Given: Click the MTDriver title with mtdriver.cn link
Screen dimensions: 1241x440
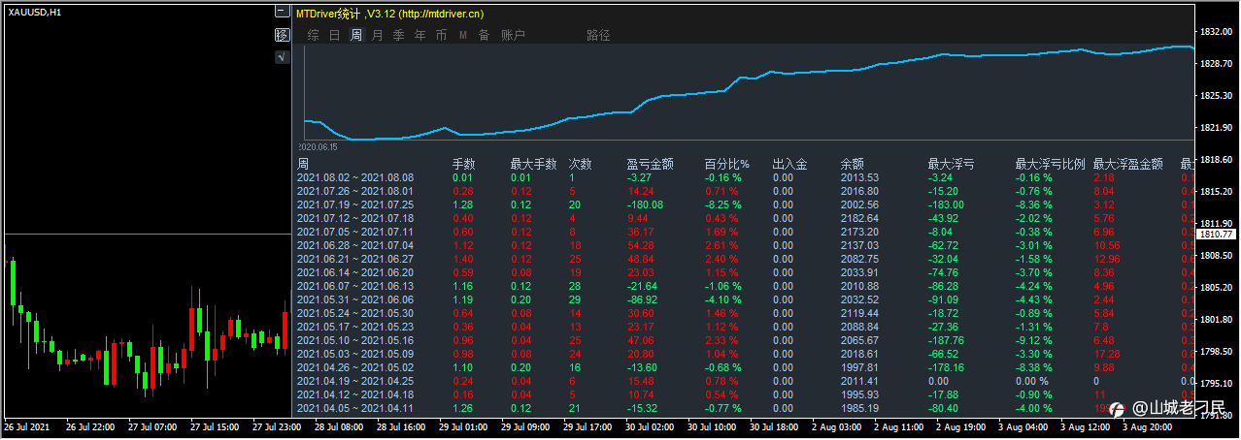Looking at the screenshot, I should (x=389, y=14).
